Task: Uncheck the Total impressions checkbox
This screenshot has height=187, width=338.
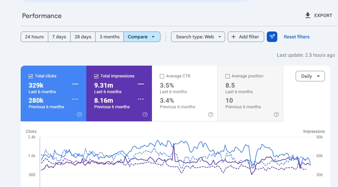Action: click(x=96, y=76)
